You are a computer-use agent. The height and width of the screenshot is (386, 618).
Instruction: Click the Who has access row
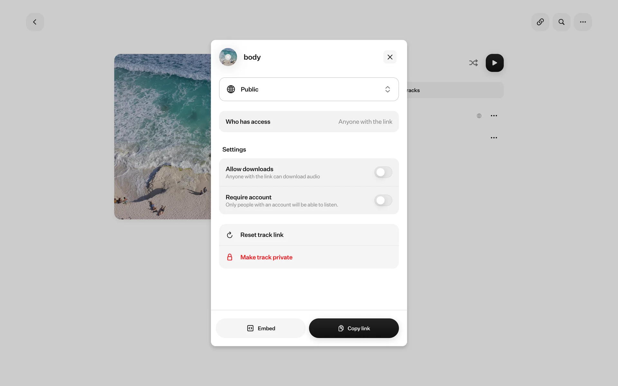pyautogui.click(x=308, y=122)
